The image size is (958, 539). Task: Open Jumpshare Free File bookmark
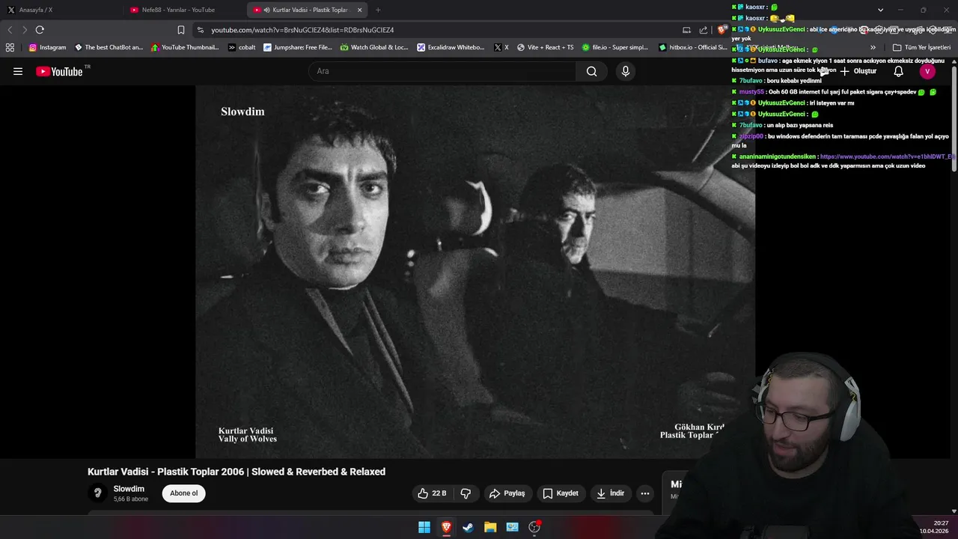[298, 47]
